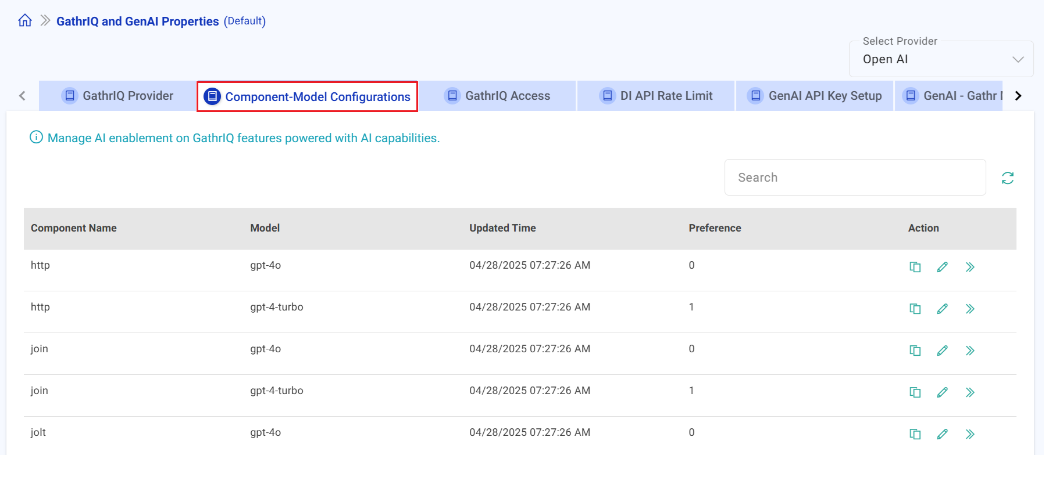Open the GenAI API Key Setup tab
Image resolution: width=1049 pixels, height=484 pixels.
point(815,96)
